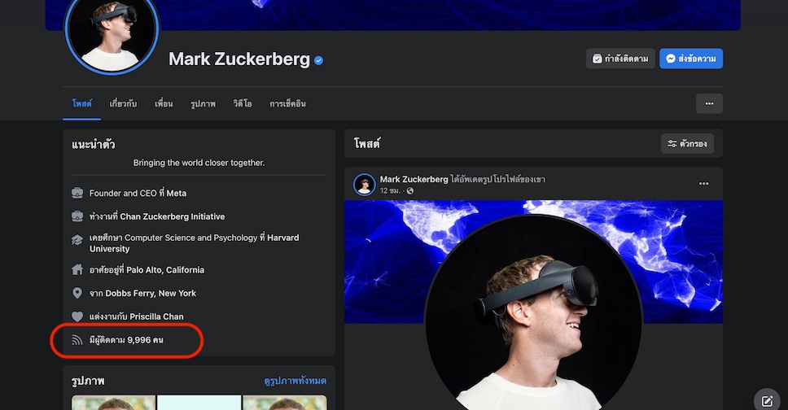The height and width of the screenshot is (410, 788).
Task: Open the Priscilla Chan profile link
Action: tap(157, 316)
